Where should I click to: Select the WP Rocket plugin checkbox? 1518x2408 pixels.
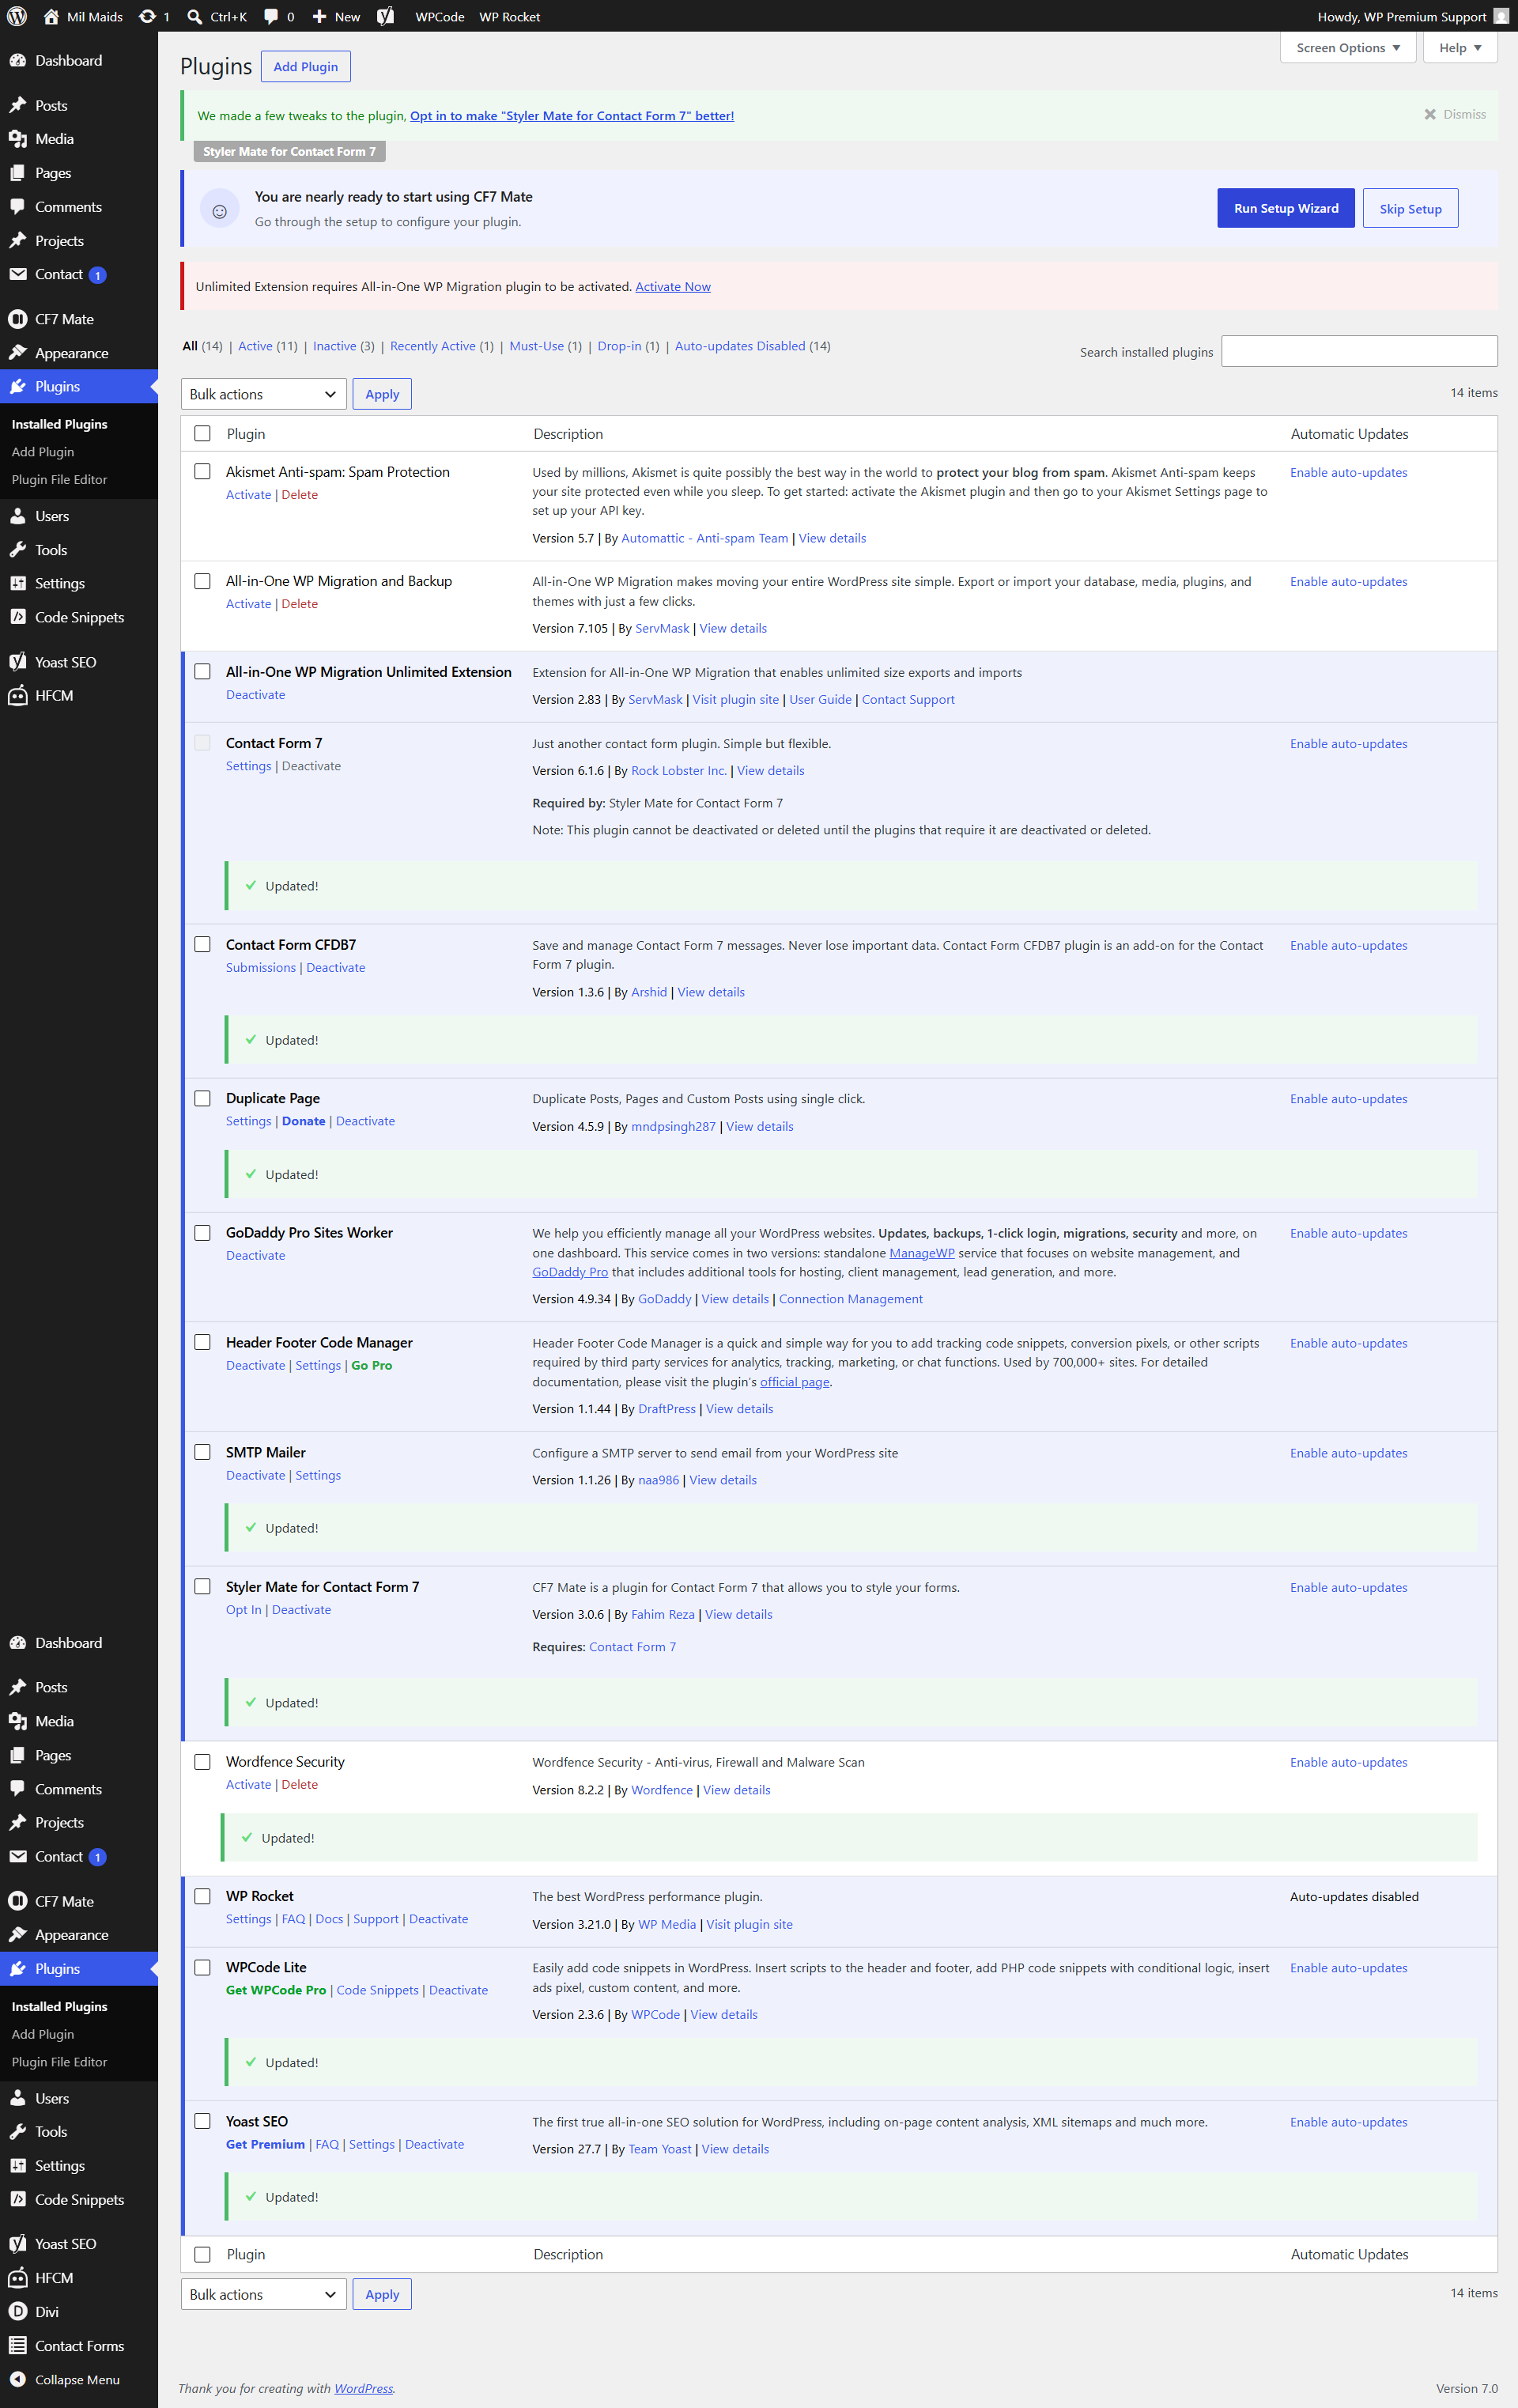pos(203,1896)
